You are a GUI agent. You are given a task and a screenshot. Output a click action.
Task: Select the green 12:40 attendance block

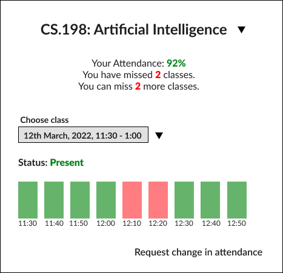click(x=210, y=200)
